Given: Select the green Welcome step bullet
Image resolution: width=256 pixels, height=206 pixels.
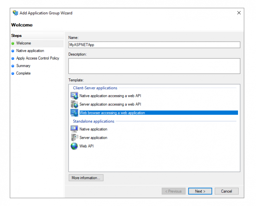Looking at the screenshot, I should [13, 43].
